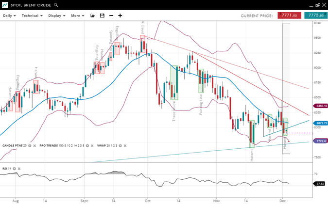Pop out the chart window
The width and height of the screenshot is (328, 204).
tap(317, 5)
